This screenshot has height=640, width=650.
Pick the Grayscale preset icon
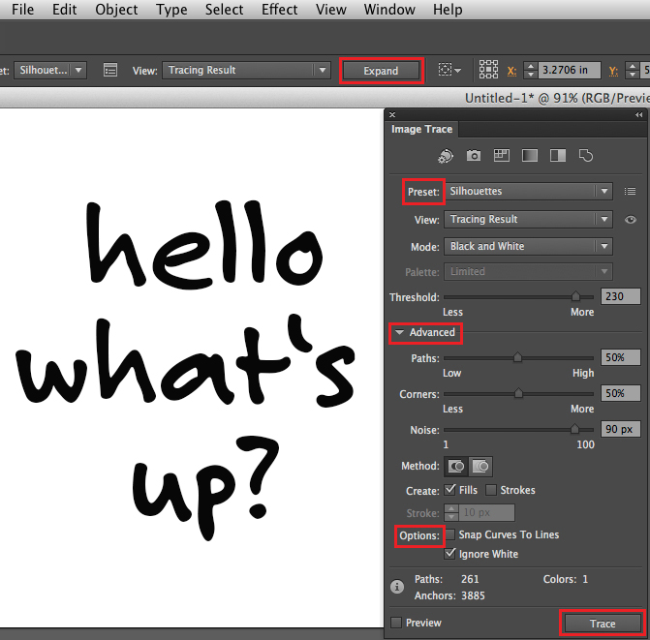530,155
